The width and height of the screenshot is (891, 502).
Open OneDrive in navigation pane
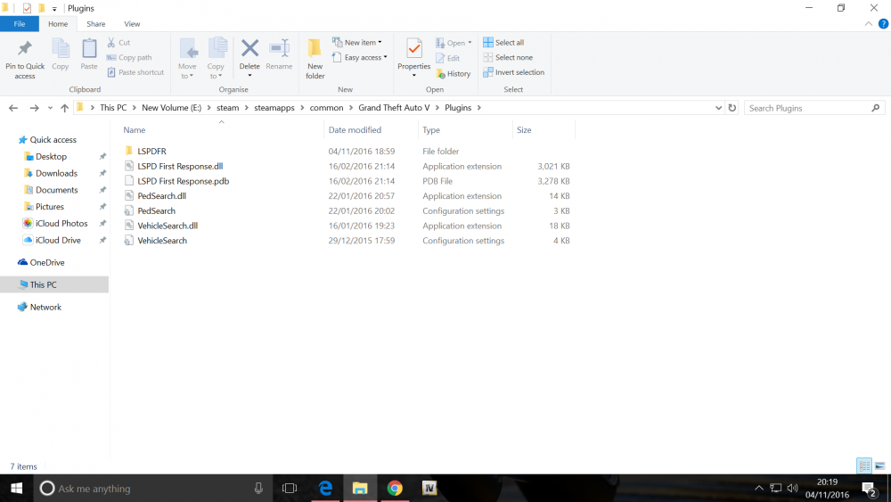[x=46, y=263]
